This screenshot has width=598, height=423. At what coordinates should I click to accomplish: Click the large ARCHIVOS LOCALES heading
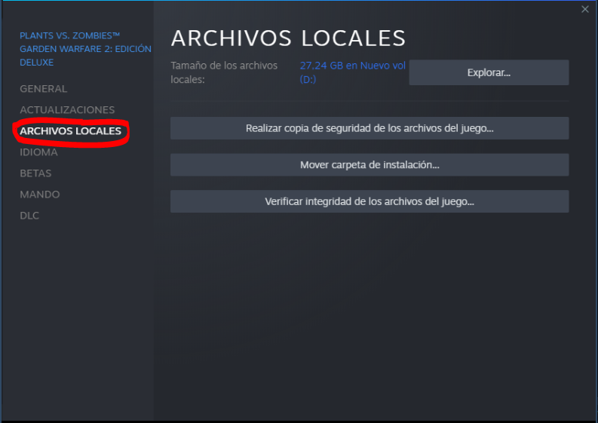point(288,38)
